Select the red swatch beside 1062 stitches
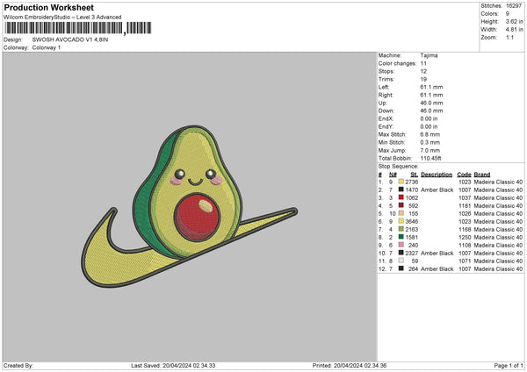527x372 pixels. click(401, 197)
